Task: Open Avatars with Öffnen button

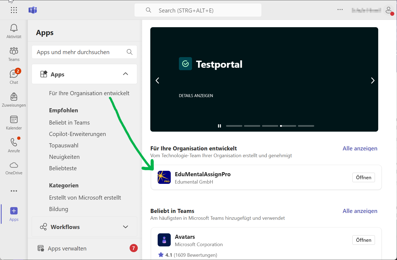Action: coord(364,240)
